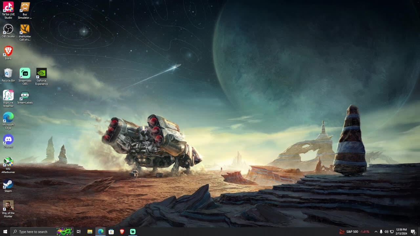
Task: Select the GeForce Experience desktop icon
Action: tap(41, 77)
